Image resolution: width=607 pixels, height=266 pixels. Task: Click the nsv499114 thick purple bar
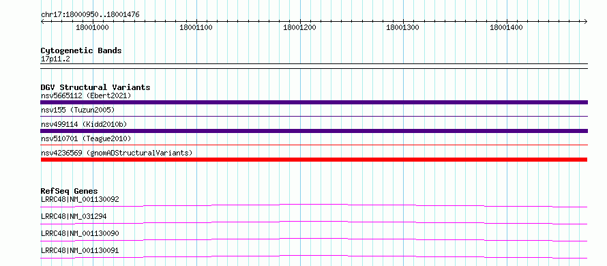tap(314, 131)
